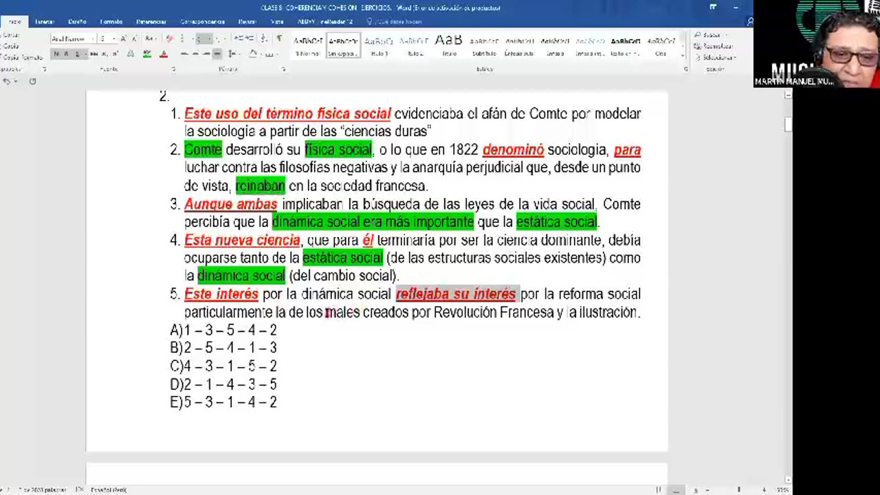Toggle italic formatting

tap(66, 54)
